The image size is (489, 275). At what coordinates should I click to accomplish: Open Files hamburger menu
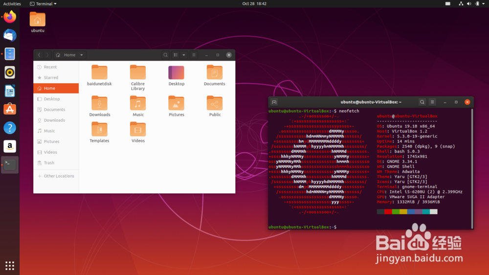click(194, 55)
